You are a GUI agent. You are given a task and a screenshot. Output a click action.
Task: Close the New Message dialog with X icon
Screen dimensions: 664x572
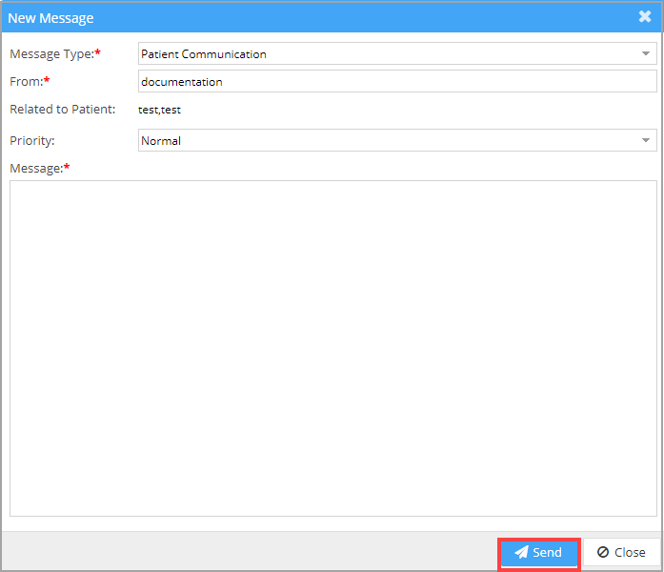645,16
